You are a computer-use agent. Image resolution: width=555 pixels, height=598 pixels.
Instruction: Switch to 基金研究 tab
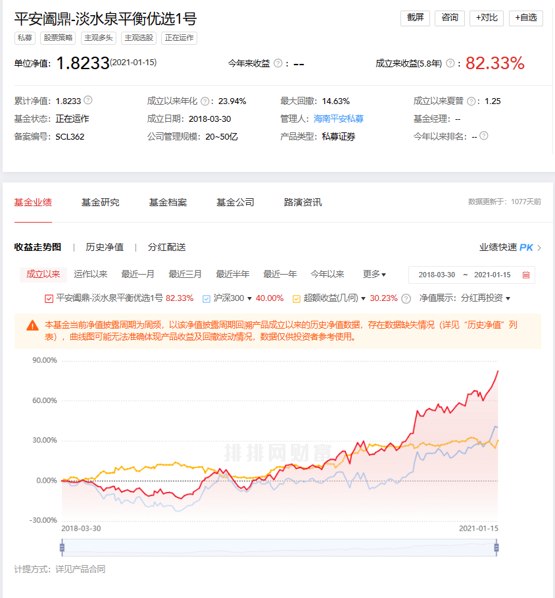pos(100,202)
